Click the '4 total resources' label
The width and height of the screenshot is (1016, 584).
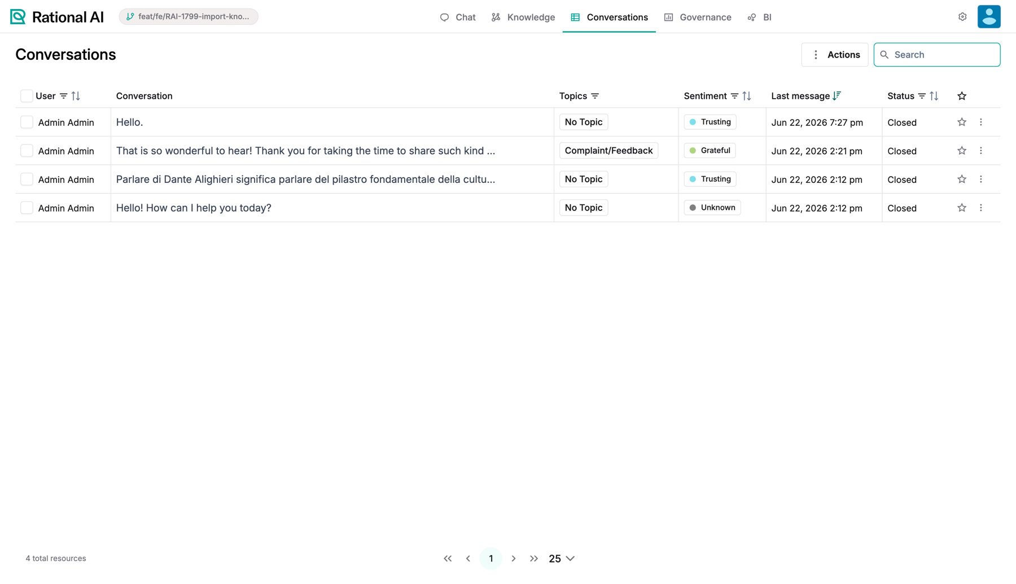coord(56,559)
